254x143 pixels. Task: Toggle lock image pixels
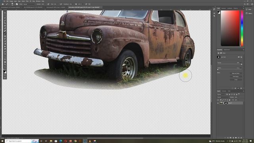pyautogui.click(x=223, y=100)
